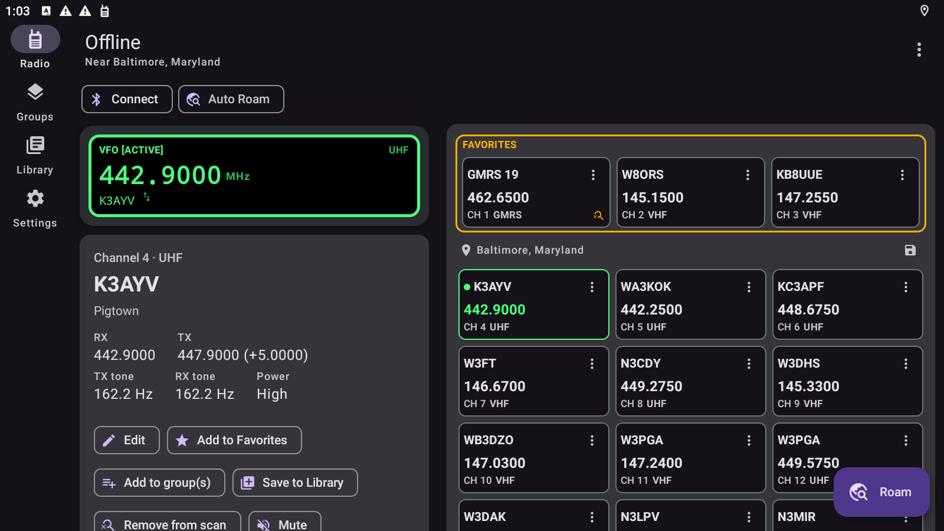
Task: Select the Radio tab icon
Action: (x=35, y=40)
